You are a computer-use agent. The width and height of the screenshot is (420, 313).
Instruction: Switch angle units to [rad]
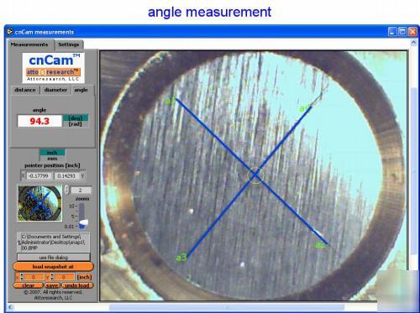click(x=76, y=124)
